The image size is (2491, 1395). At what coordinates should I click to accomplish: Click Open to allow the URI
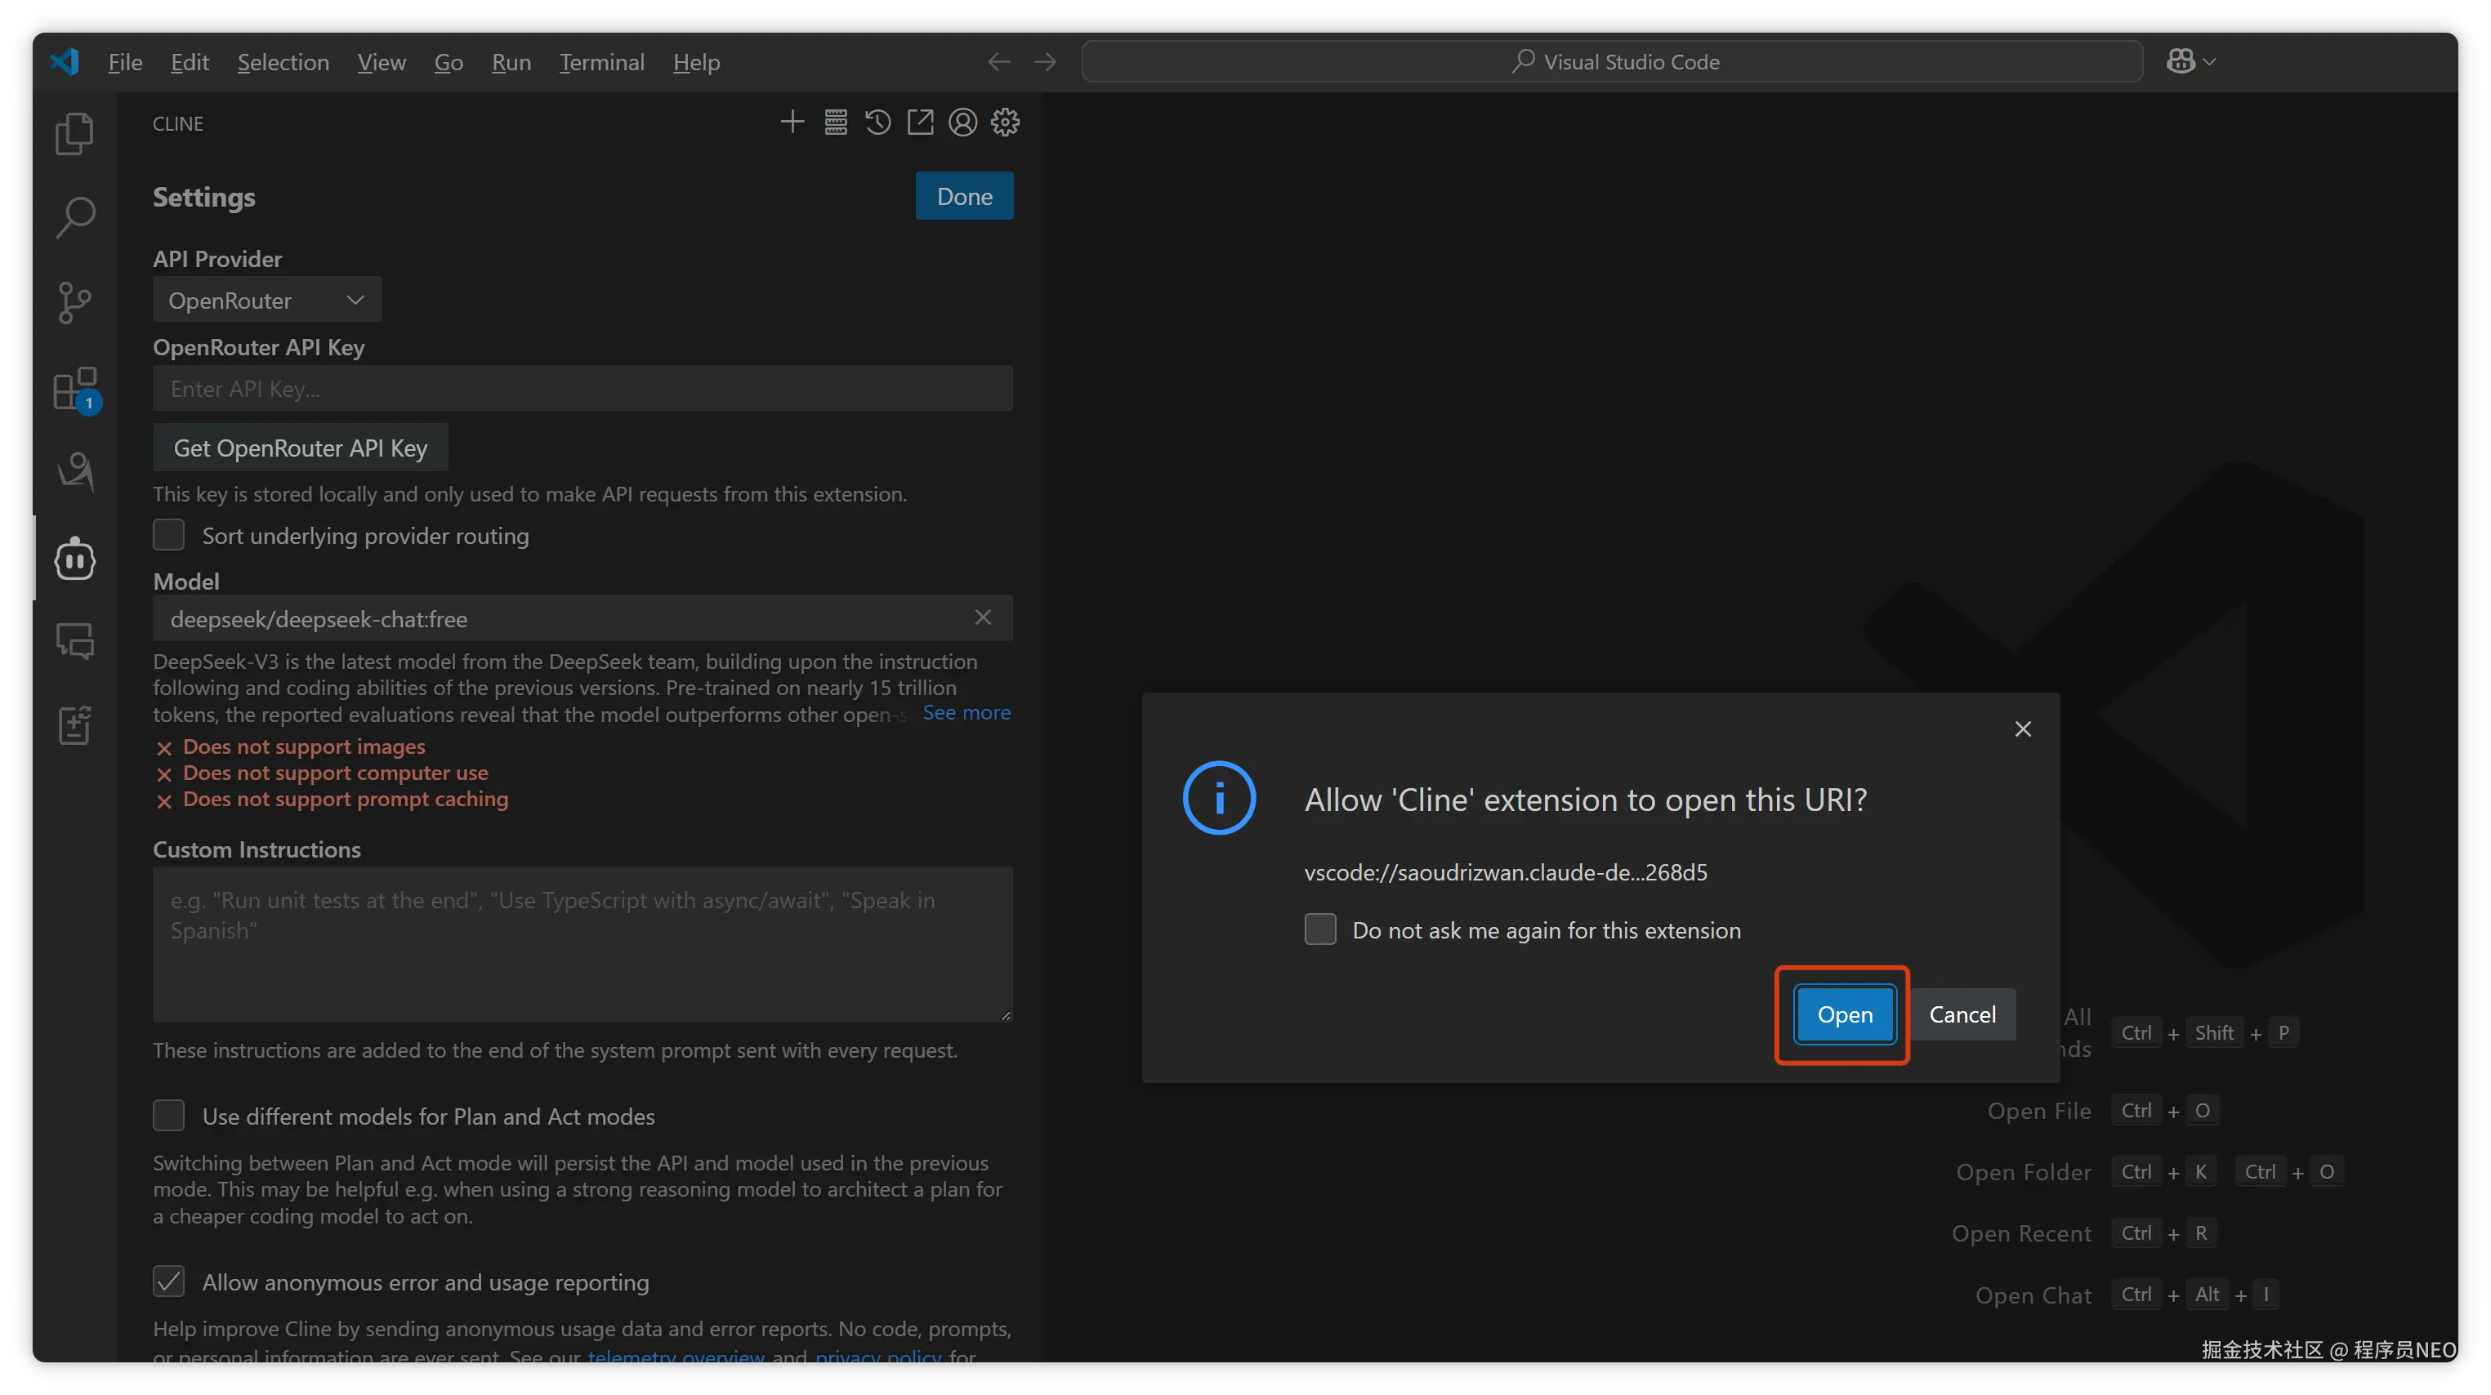click(1844, 1014)
